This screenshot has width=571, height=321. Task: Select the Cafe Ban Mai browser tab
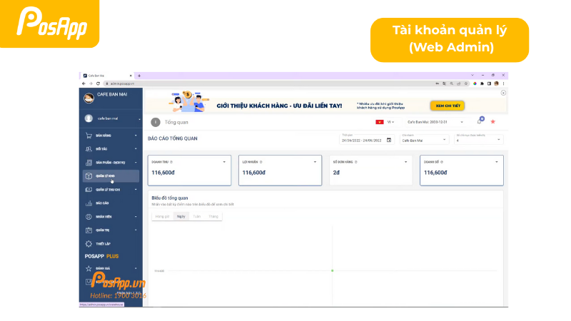tap(106, 76)
